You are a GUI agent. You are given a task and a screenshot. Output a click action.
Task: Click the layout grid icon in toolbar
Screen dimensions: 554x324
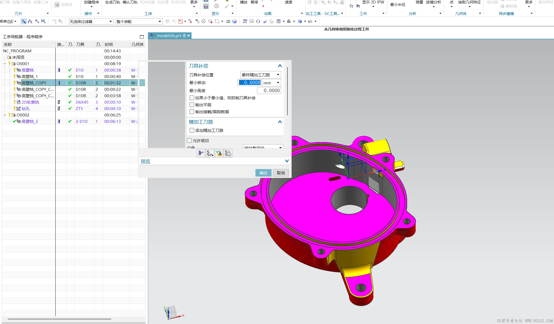click(278, 21)
